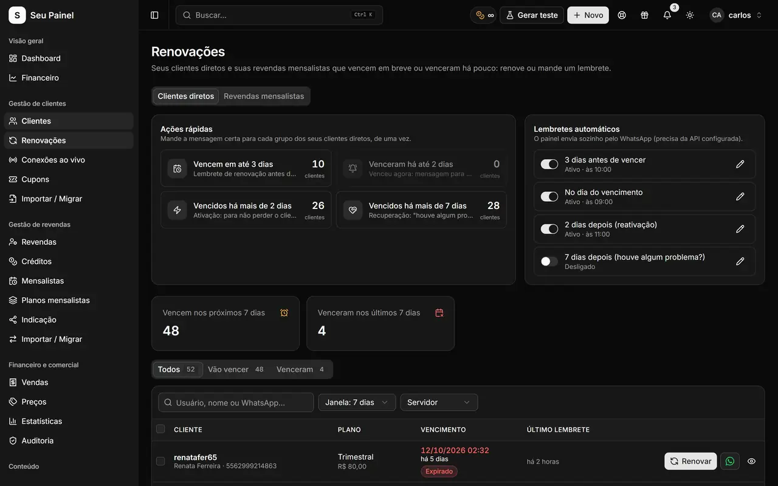Open the Servidor filter dropdown
778x486 pixels.
[439, 402]
